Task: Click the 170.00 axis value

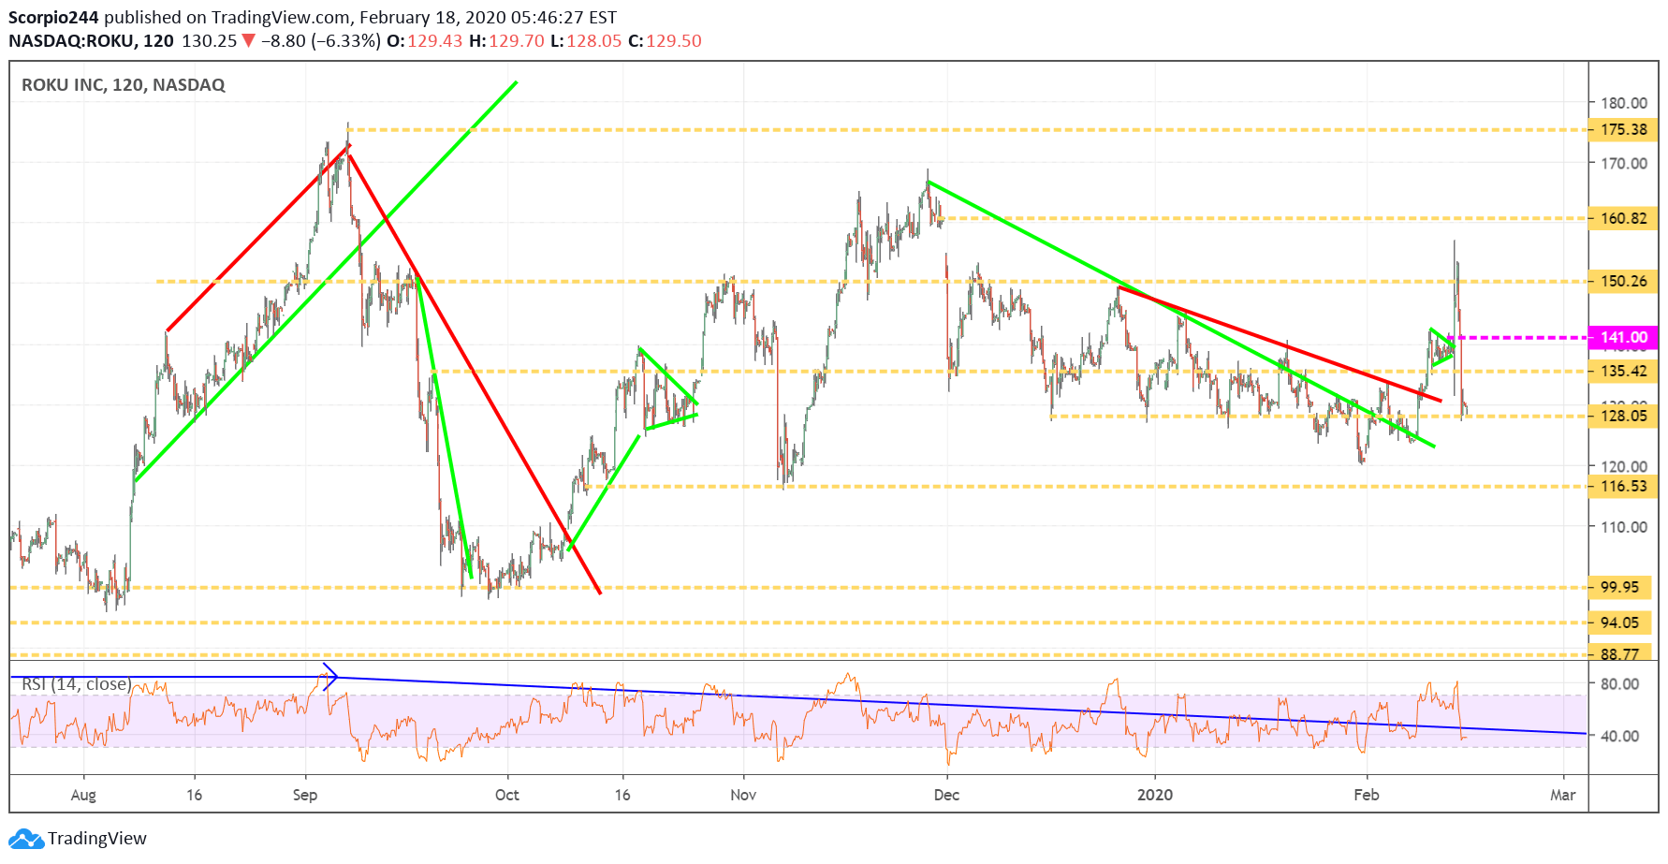Action: [1624, 163]
